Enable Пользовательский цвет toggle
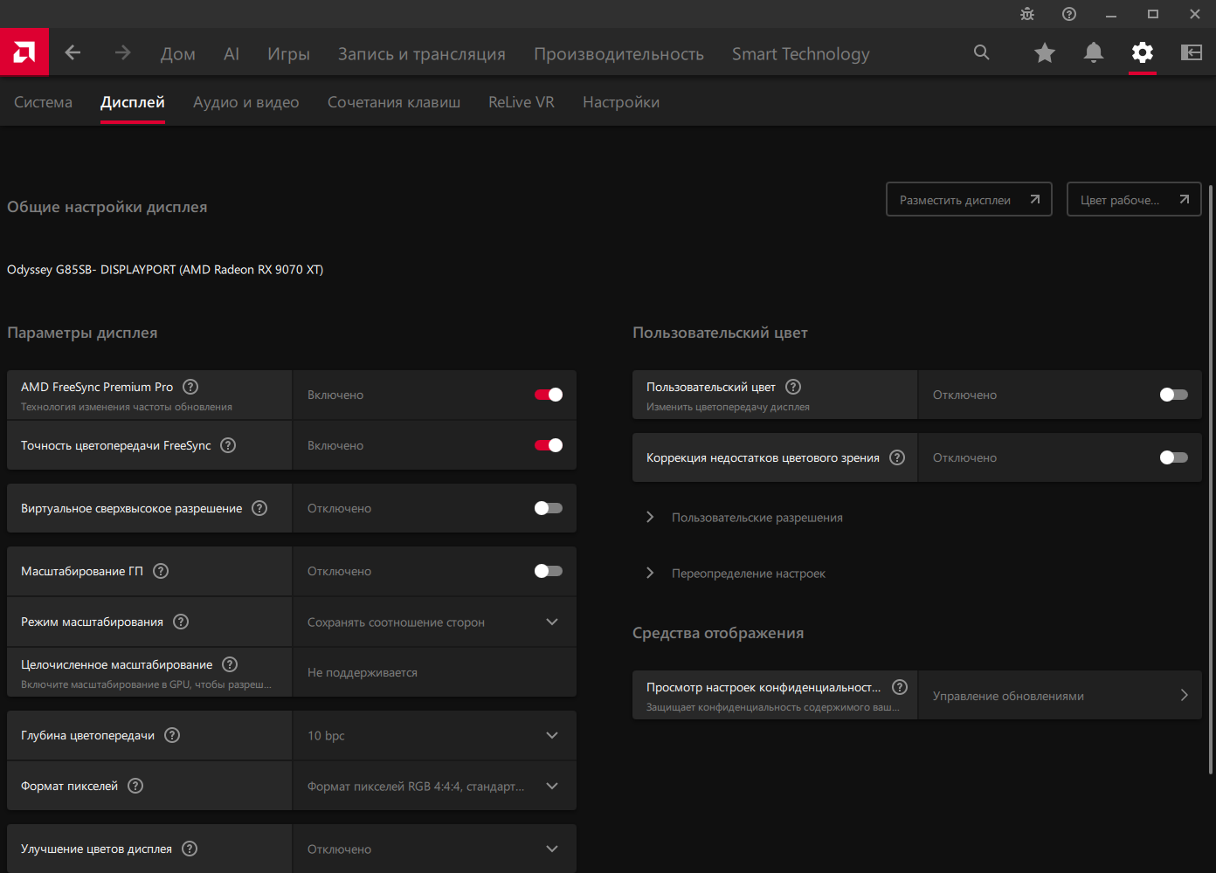Viewport: 1216px width, 873px height. point(1173,395)
